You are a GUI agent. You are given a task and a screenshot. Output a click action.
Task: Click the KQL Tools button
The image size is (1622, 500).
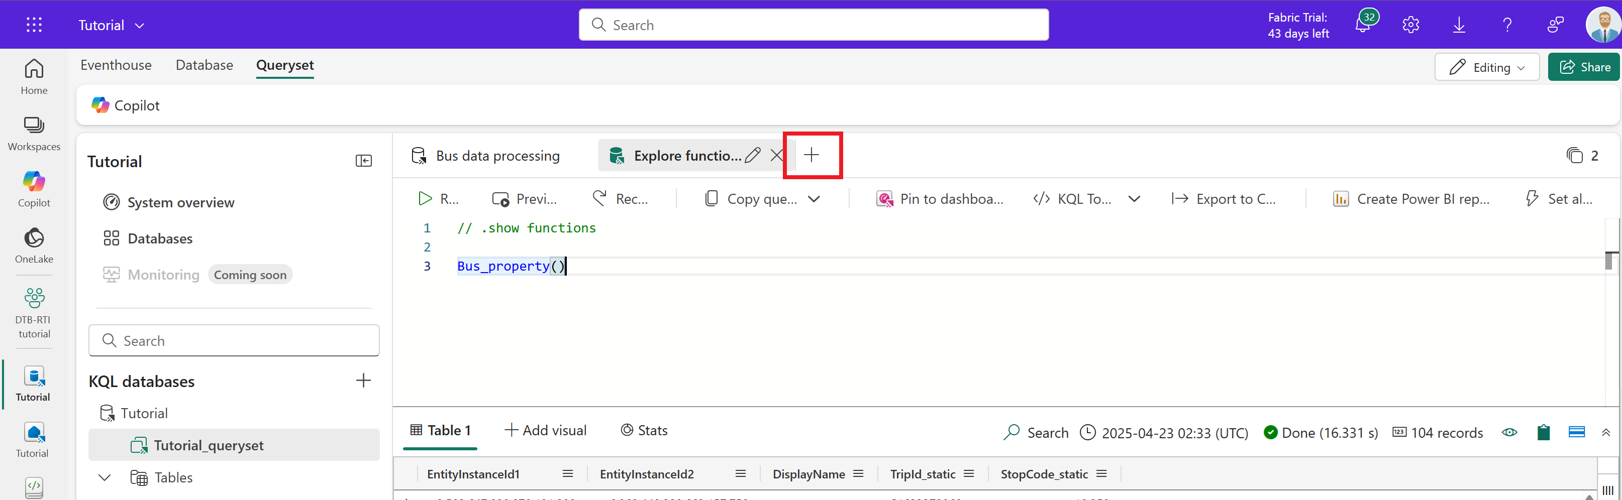coord(1072,199)
